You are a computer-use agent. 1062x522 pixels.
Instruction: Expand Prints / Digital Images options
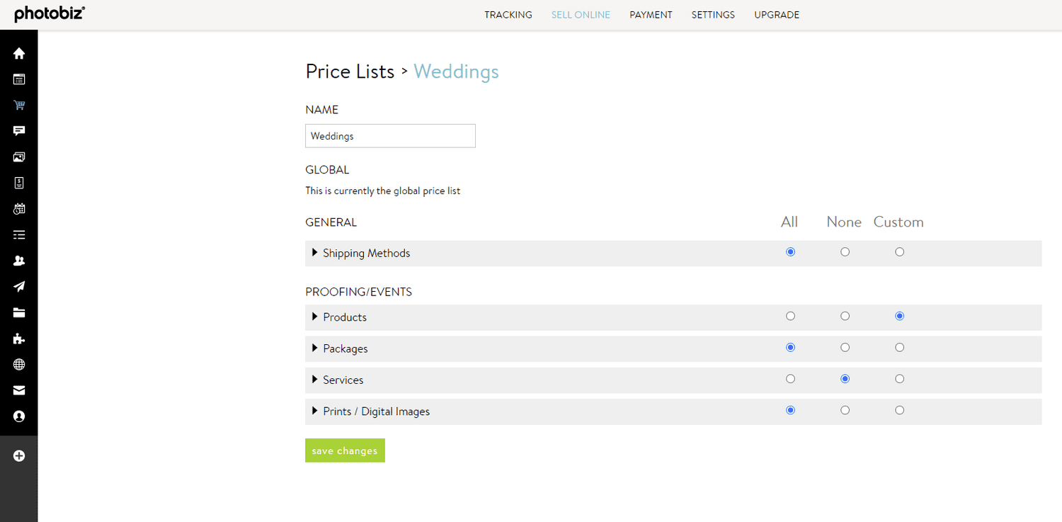315,411
